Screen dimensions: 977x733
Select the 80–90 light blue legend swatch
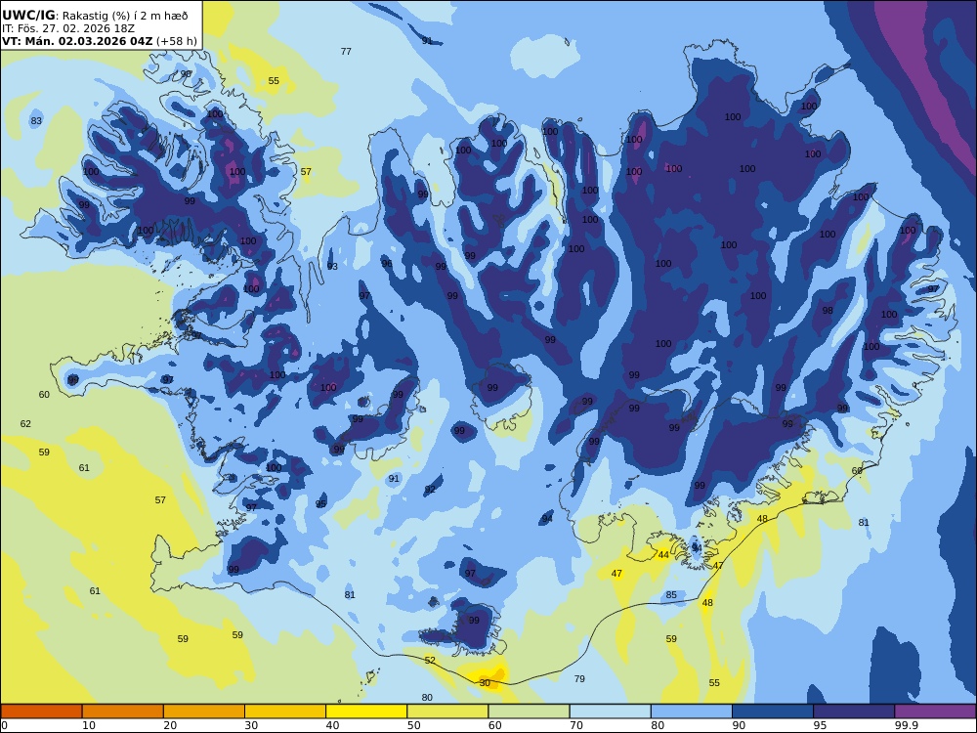pos(692,711)
